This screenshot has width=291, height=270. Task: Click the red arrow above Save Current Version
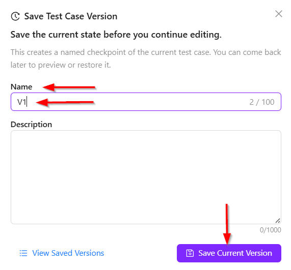[x=227, y=224]
